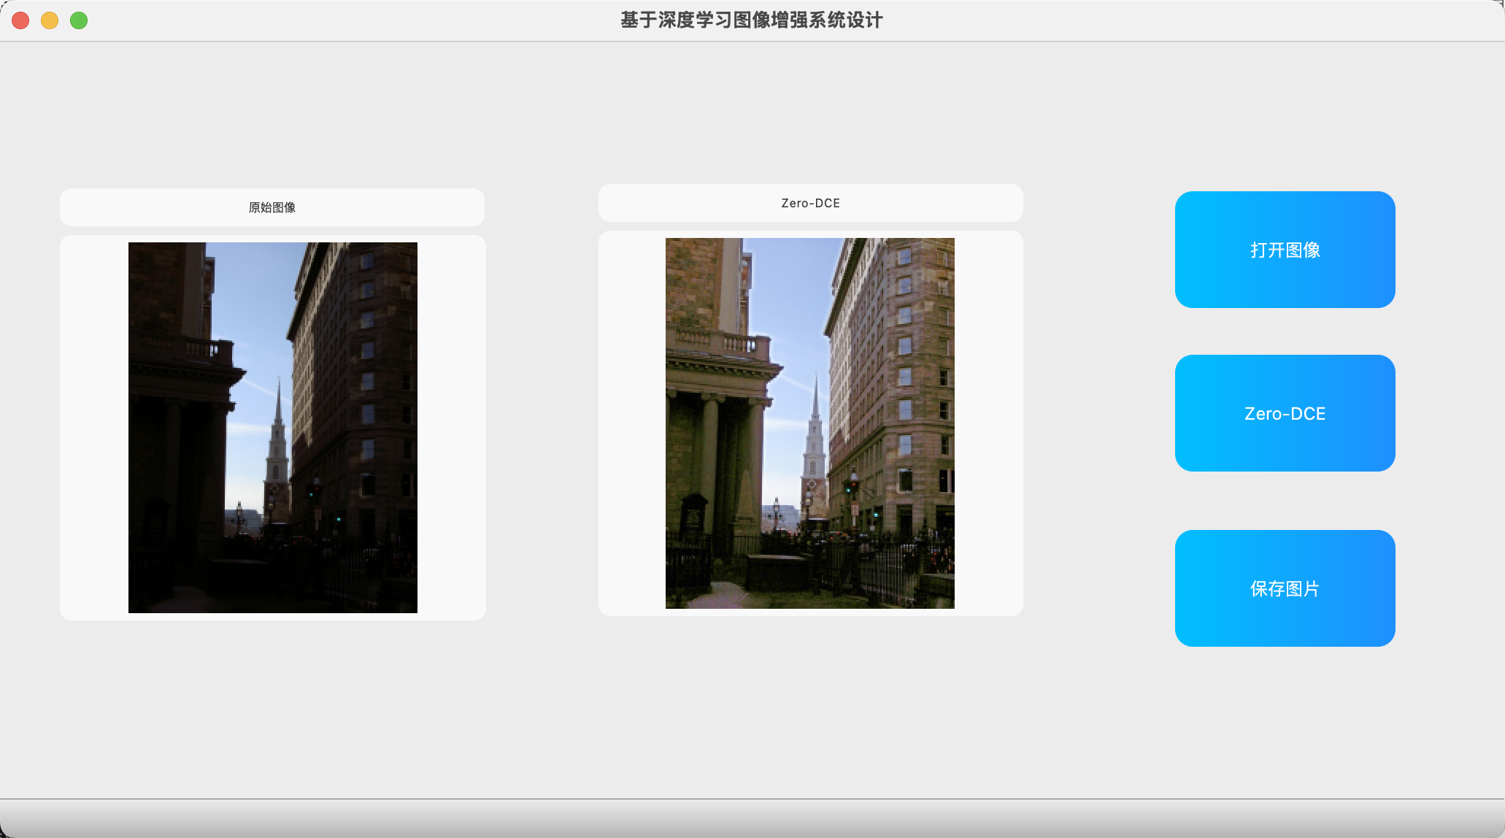The image size is (1505, 838).
Task: Close the window with red button
Action: pyautogui.click(x=20, y=20)
